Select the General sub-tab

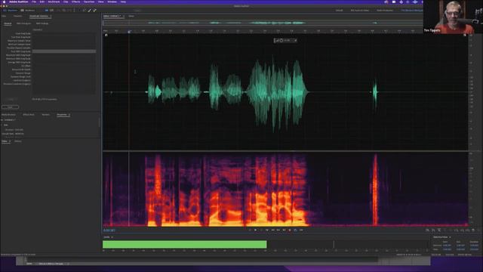(8, 23)
